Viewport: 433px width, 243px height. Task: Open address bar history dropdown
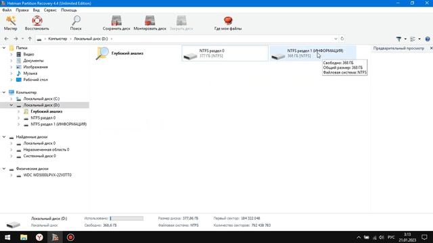point(336,39)
